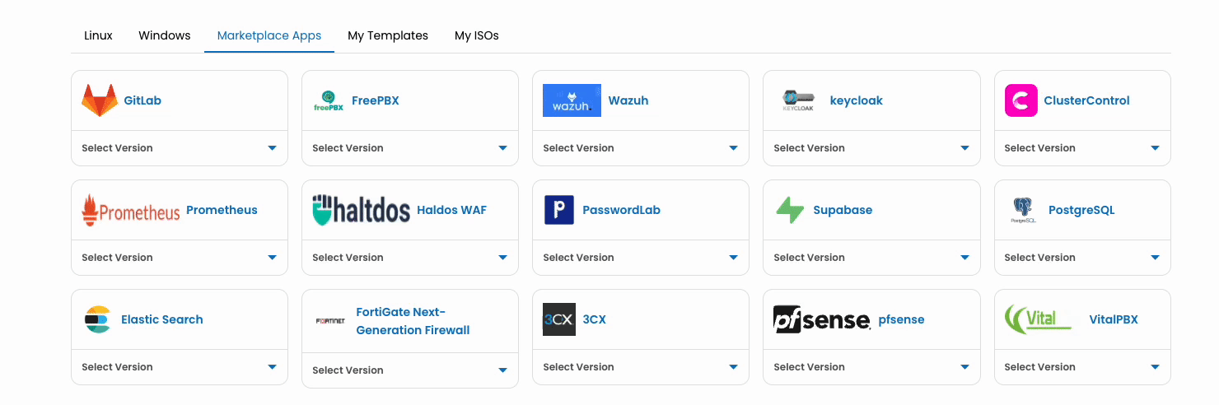Open VitalPBX Select Version dropdown
The width and height of the screenshot is (1219, 405).
point(1082,367)
